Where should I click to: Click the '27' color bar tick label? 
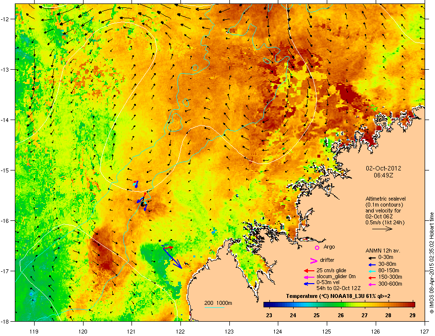364,315
